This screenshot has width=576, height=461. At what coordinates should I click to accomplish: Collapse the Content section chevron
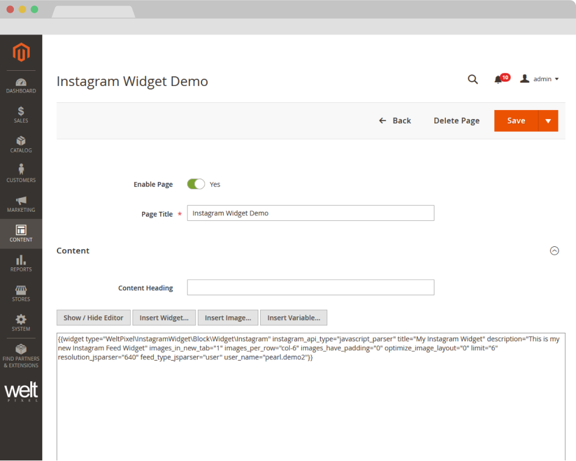554,250
